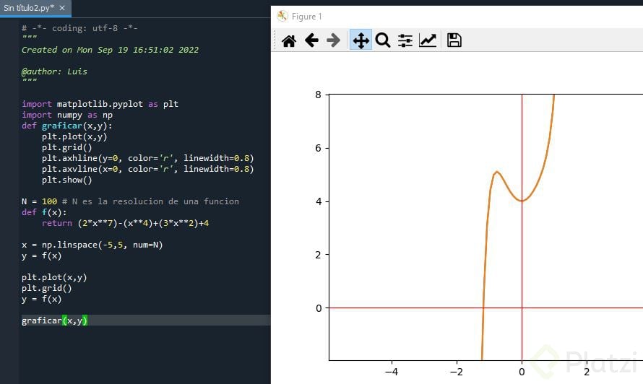Click the plt.show() line
Image resolution: width=643 pixels, height=384 pixels.
pos(67,180)
